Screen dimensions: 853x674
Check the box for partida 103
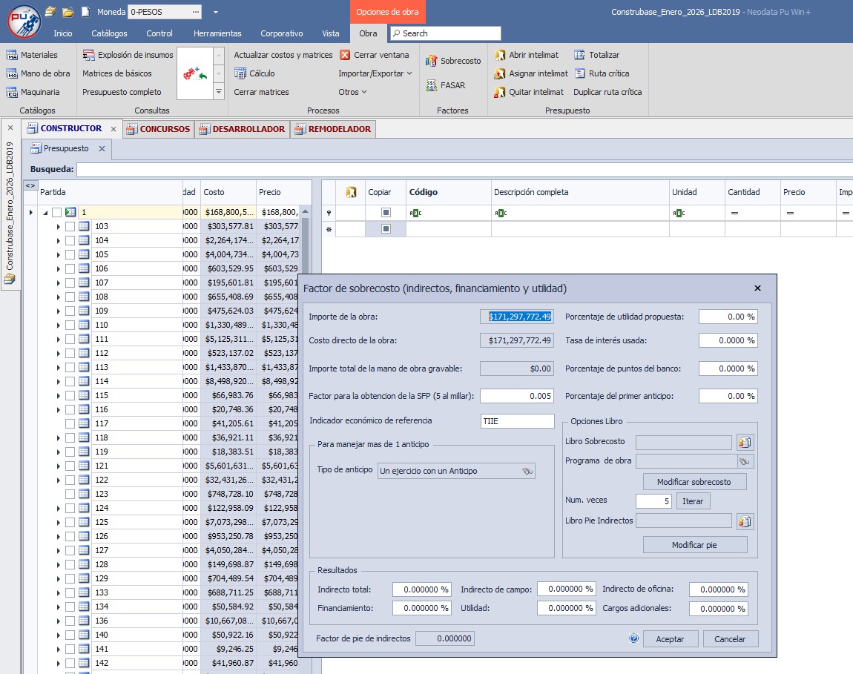click(70, 226)
